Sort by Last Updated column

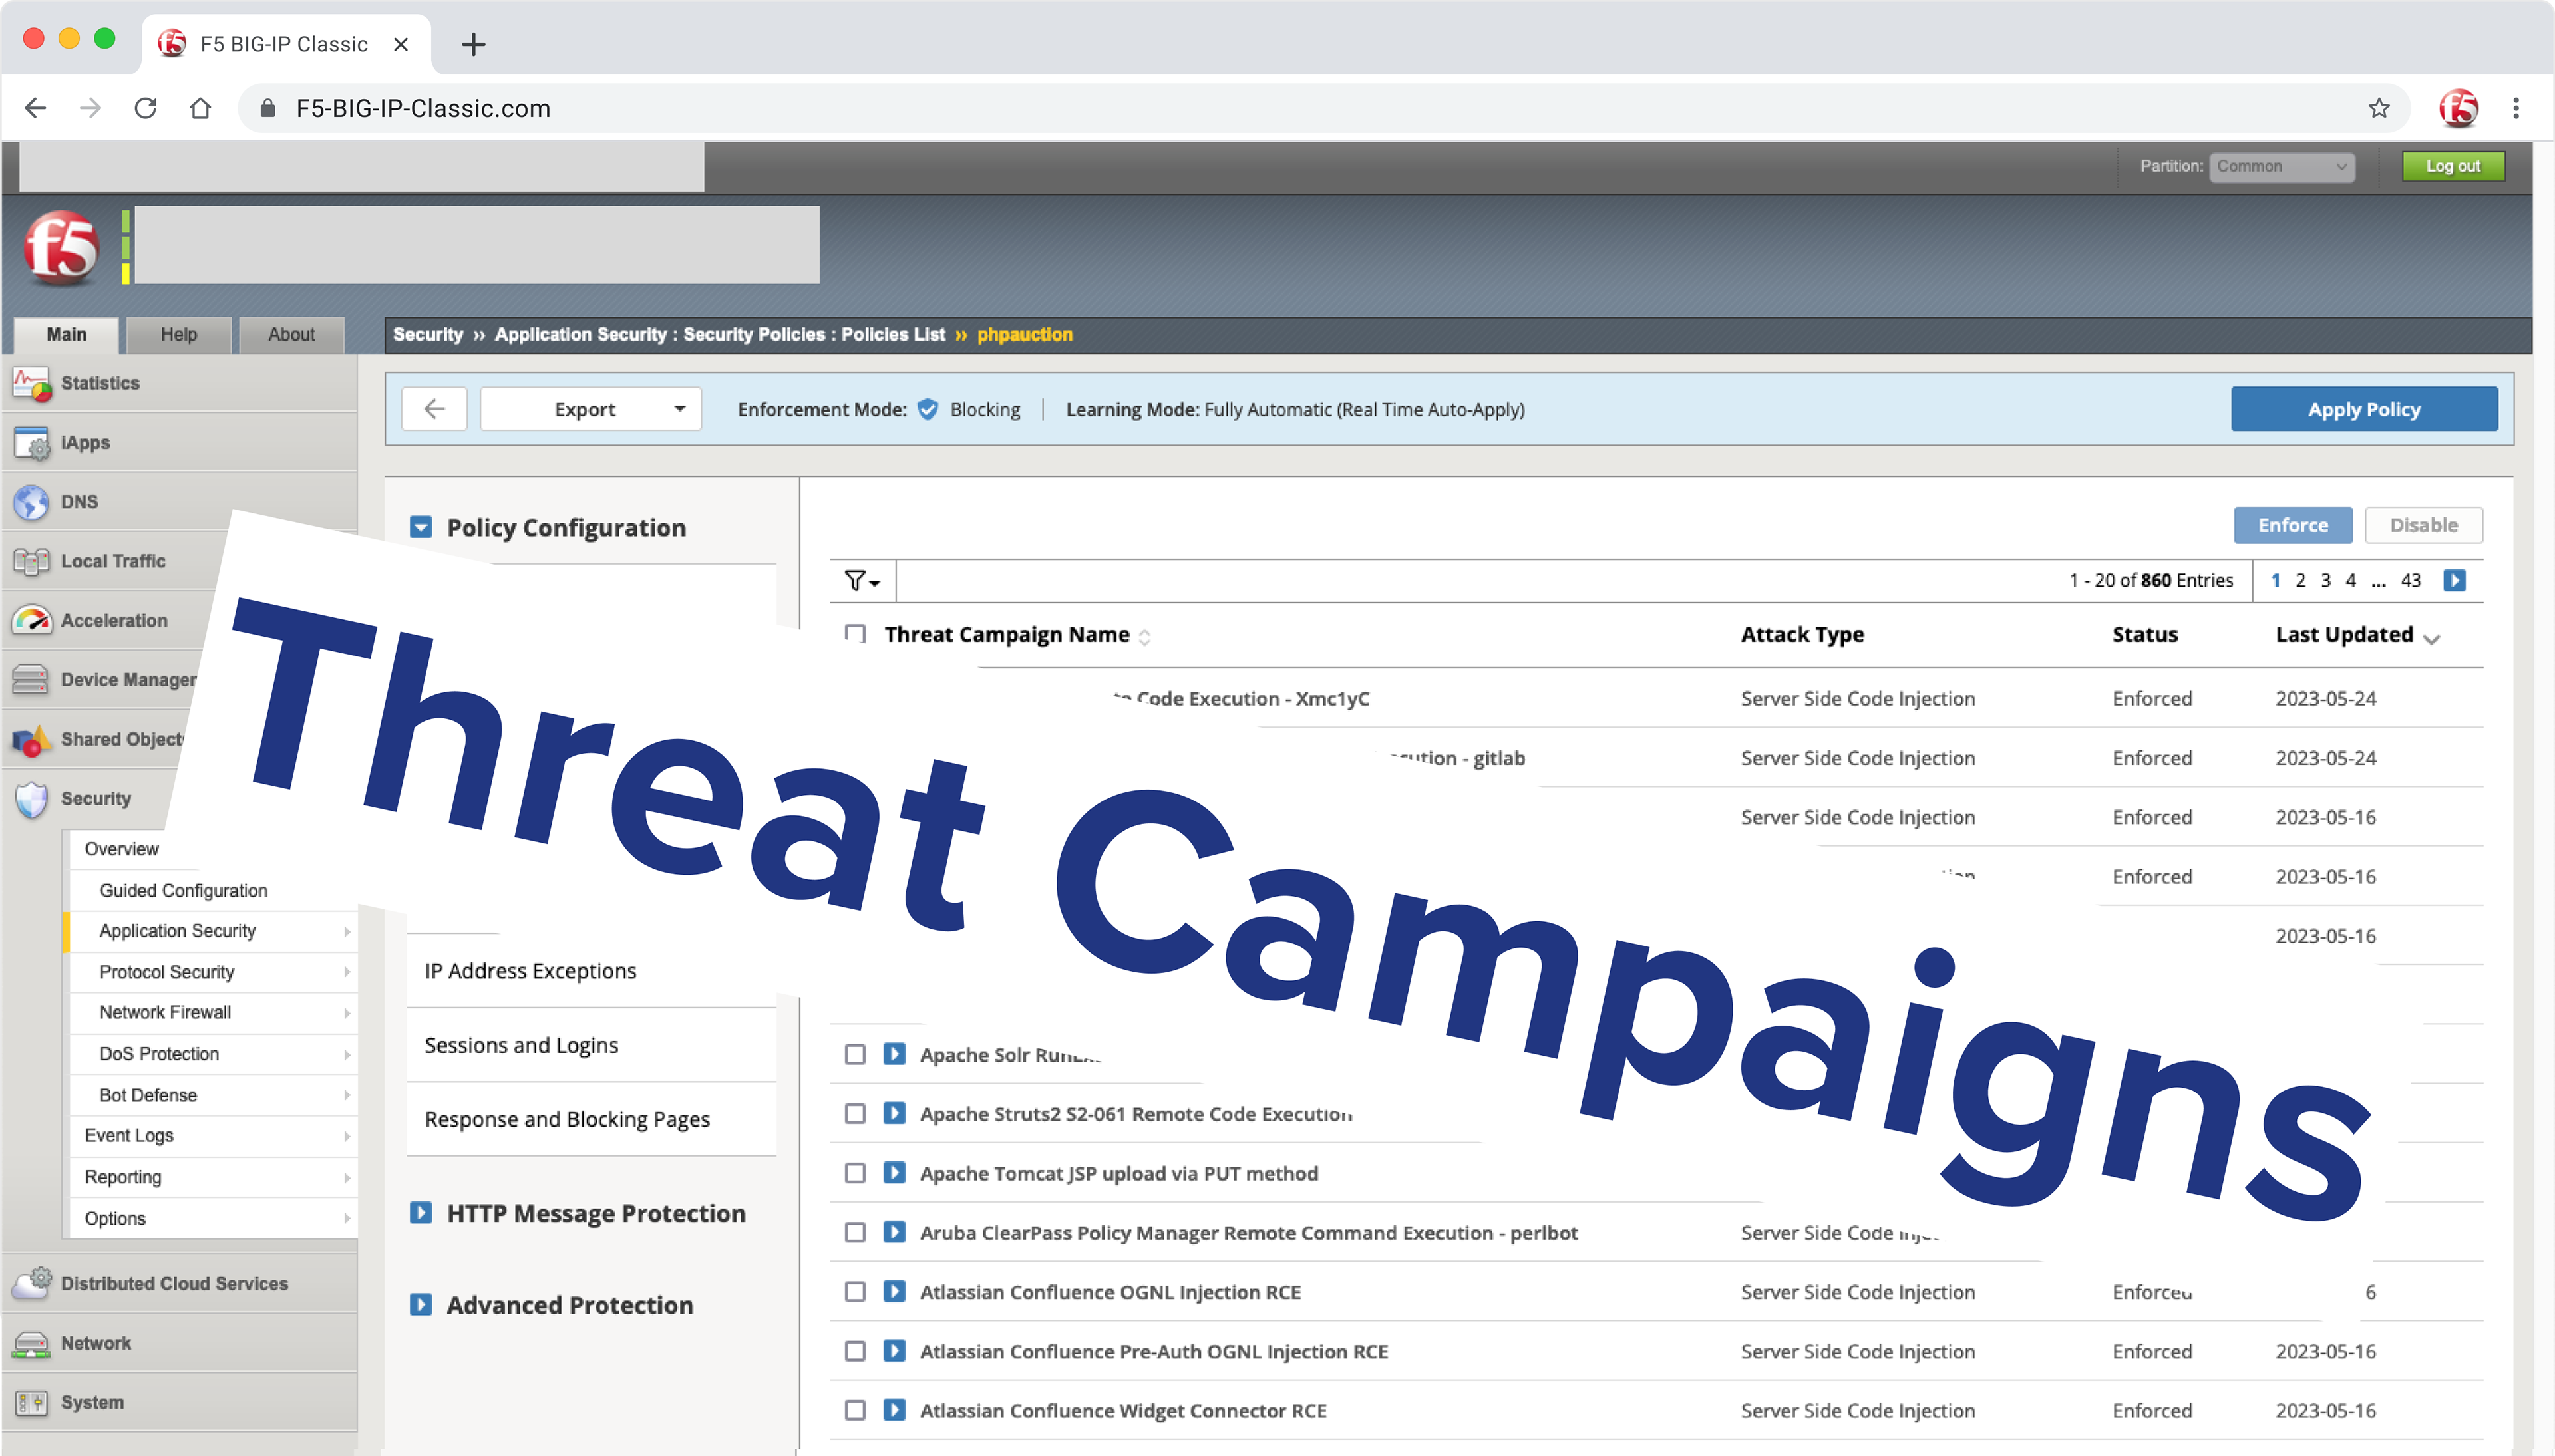[2357, 635]
